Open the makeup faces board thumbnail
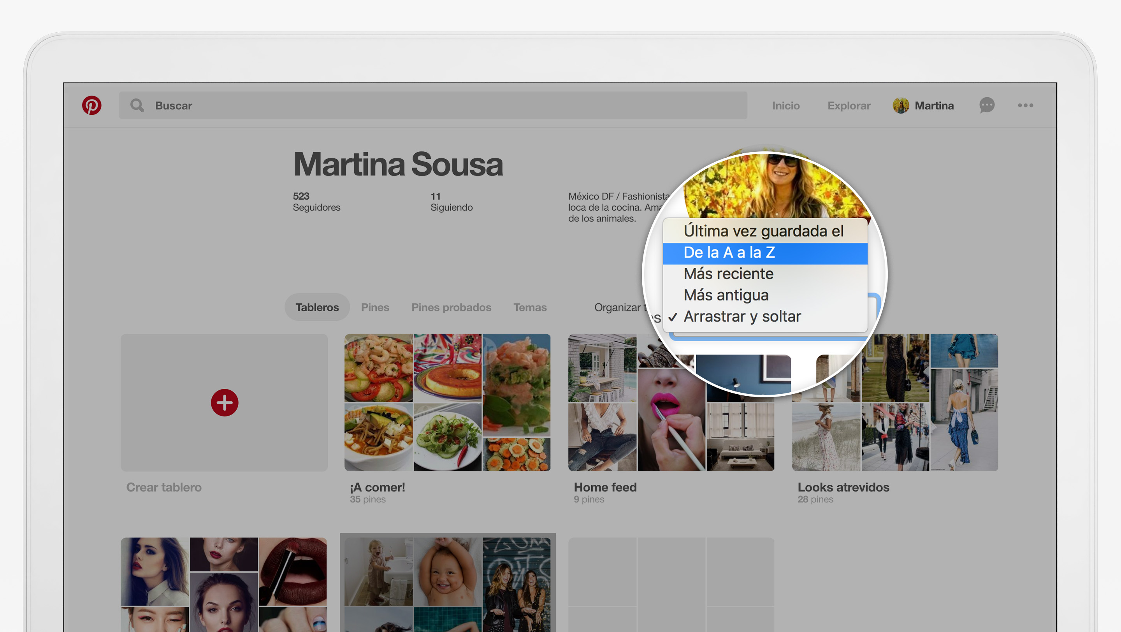Image resolution: width=1121 pixels, height=632 pixels. (224, 585)
